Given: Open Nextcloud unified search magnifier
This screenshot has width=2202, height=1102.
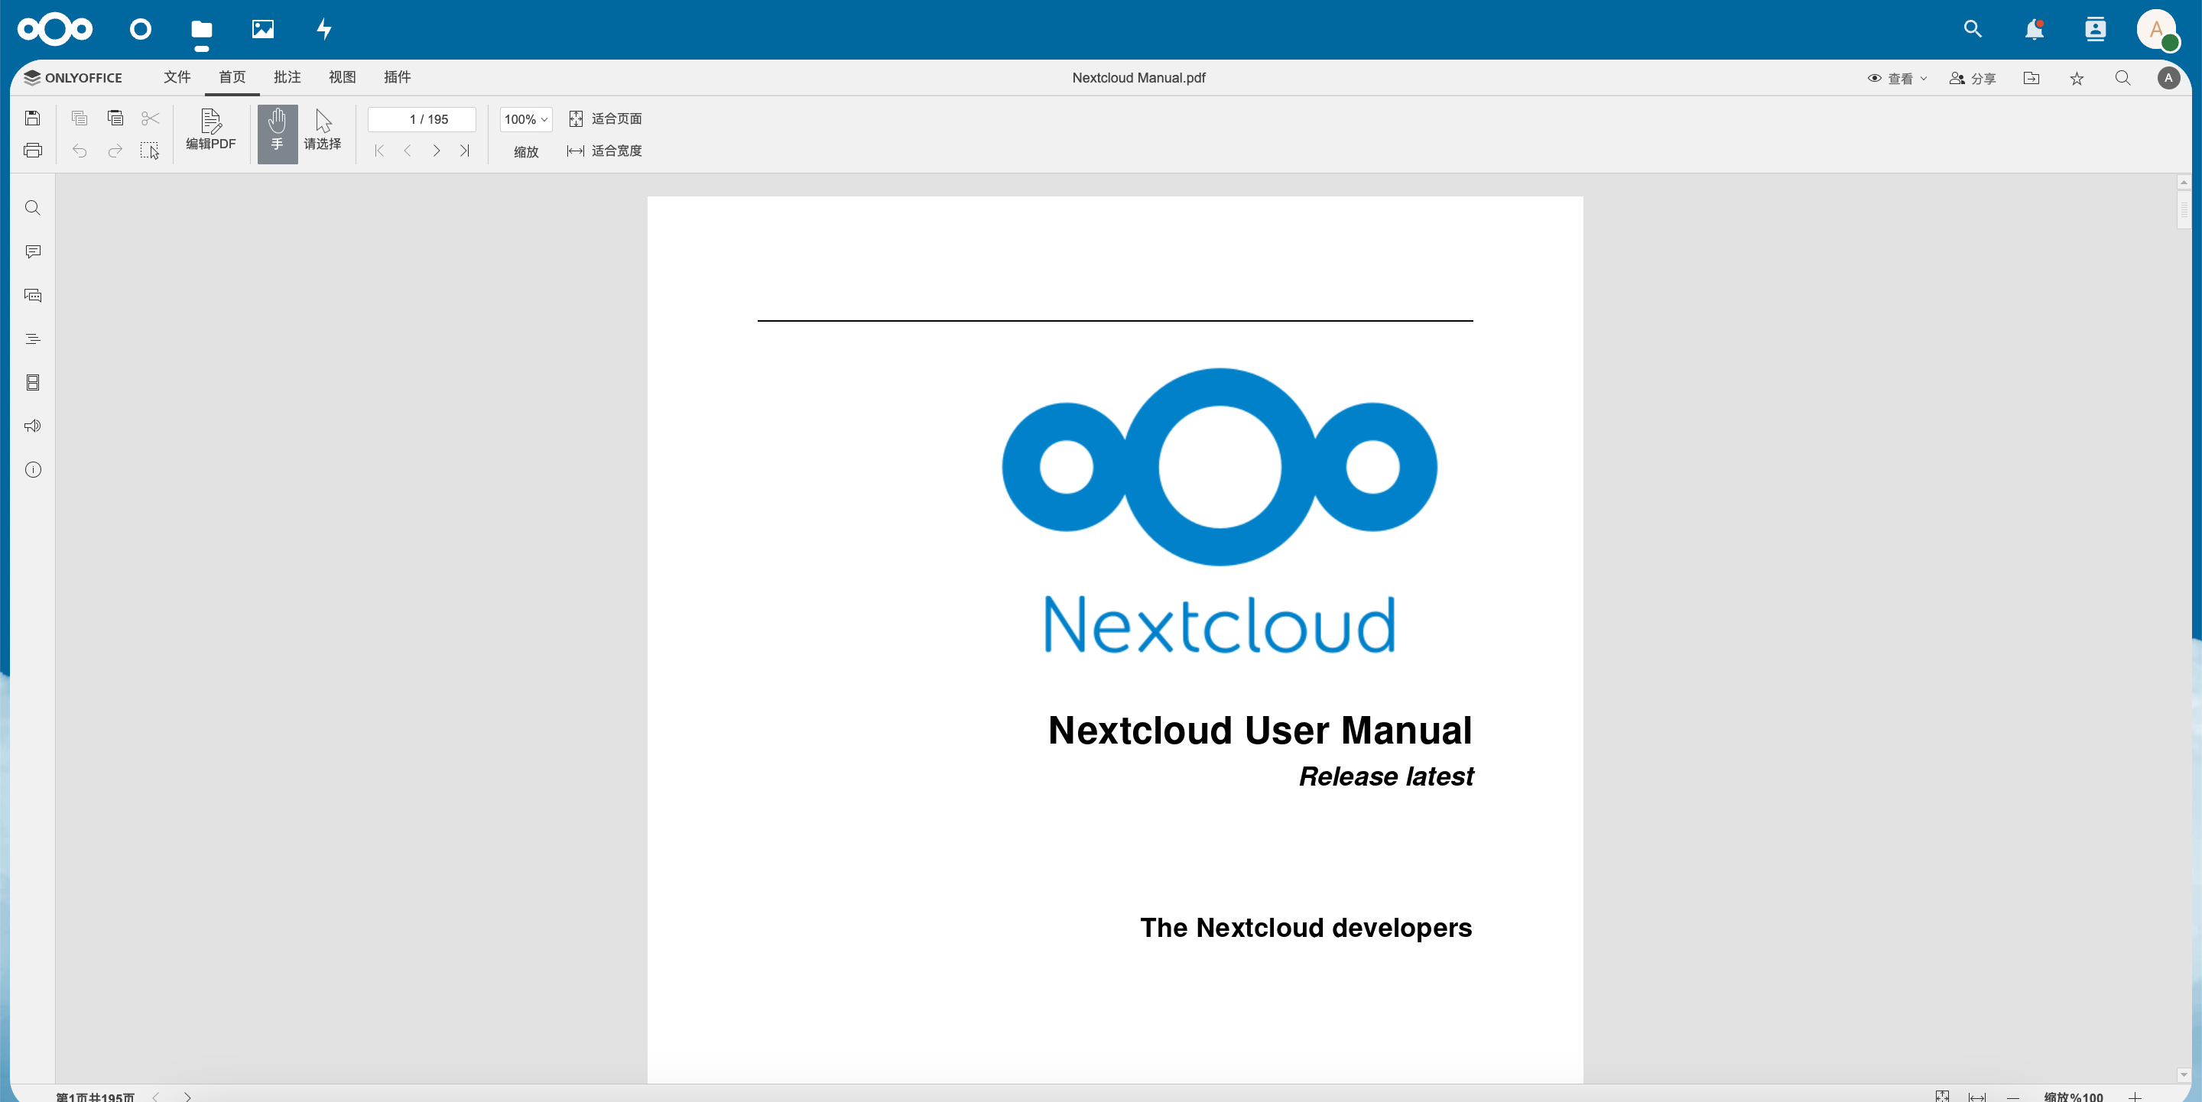Looking at the screenshot, I should [x=1973, y=29].
